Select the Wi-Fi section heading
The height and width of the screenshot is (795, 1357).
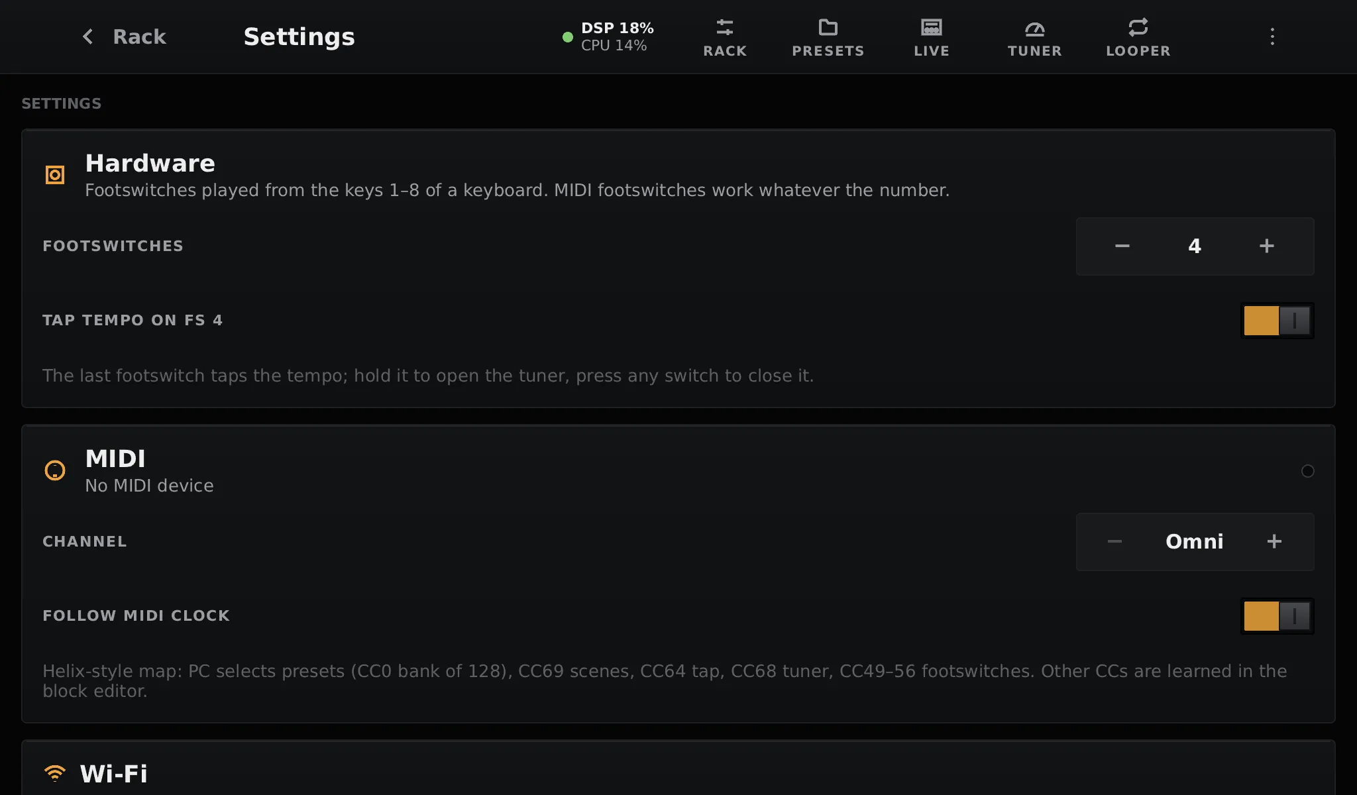114,774
